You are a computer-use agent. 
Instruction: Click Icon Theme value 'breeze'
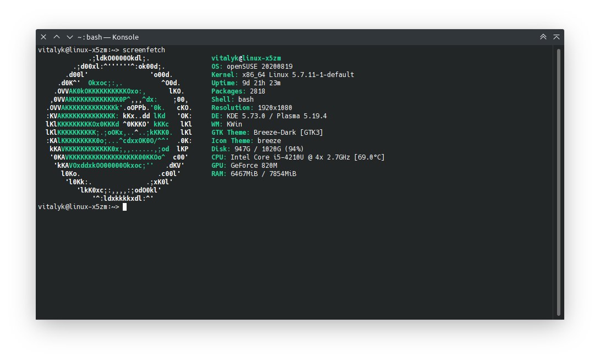[x=269, y=141]
